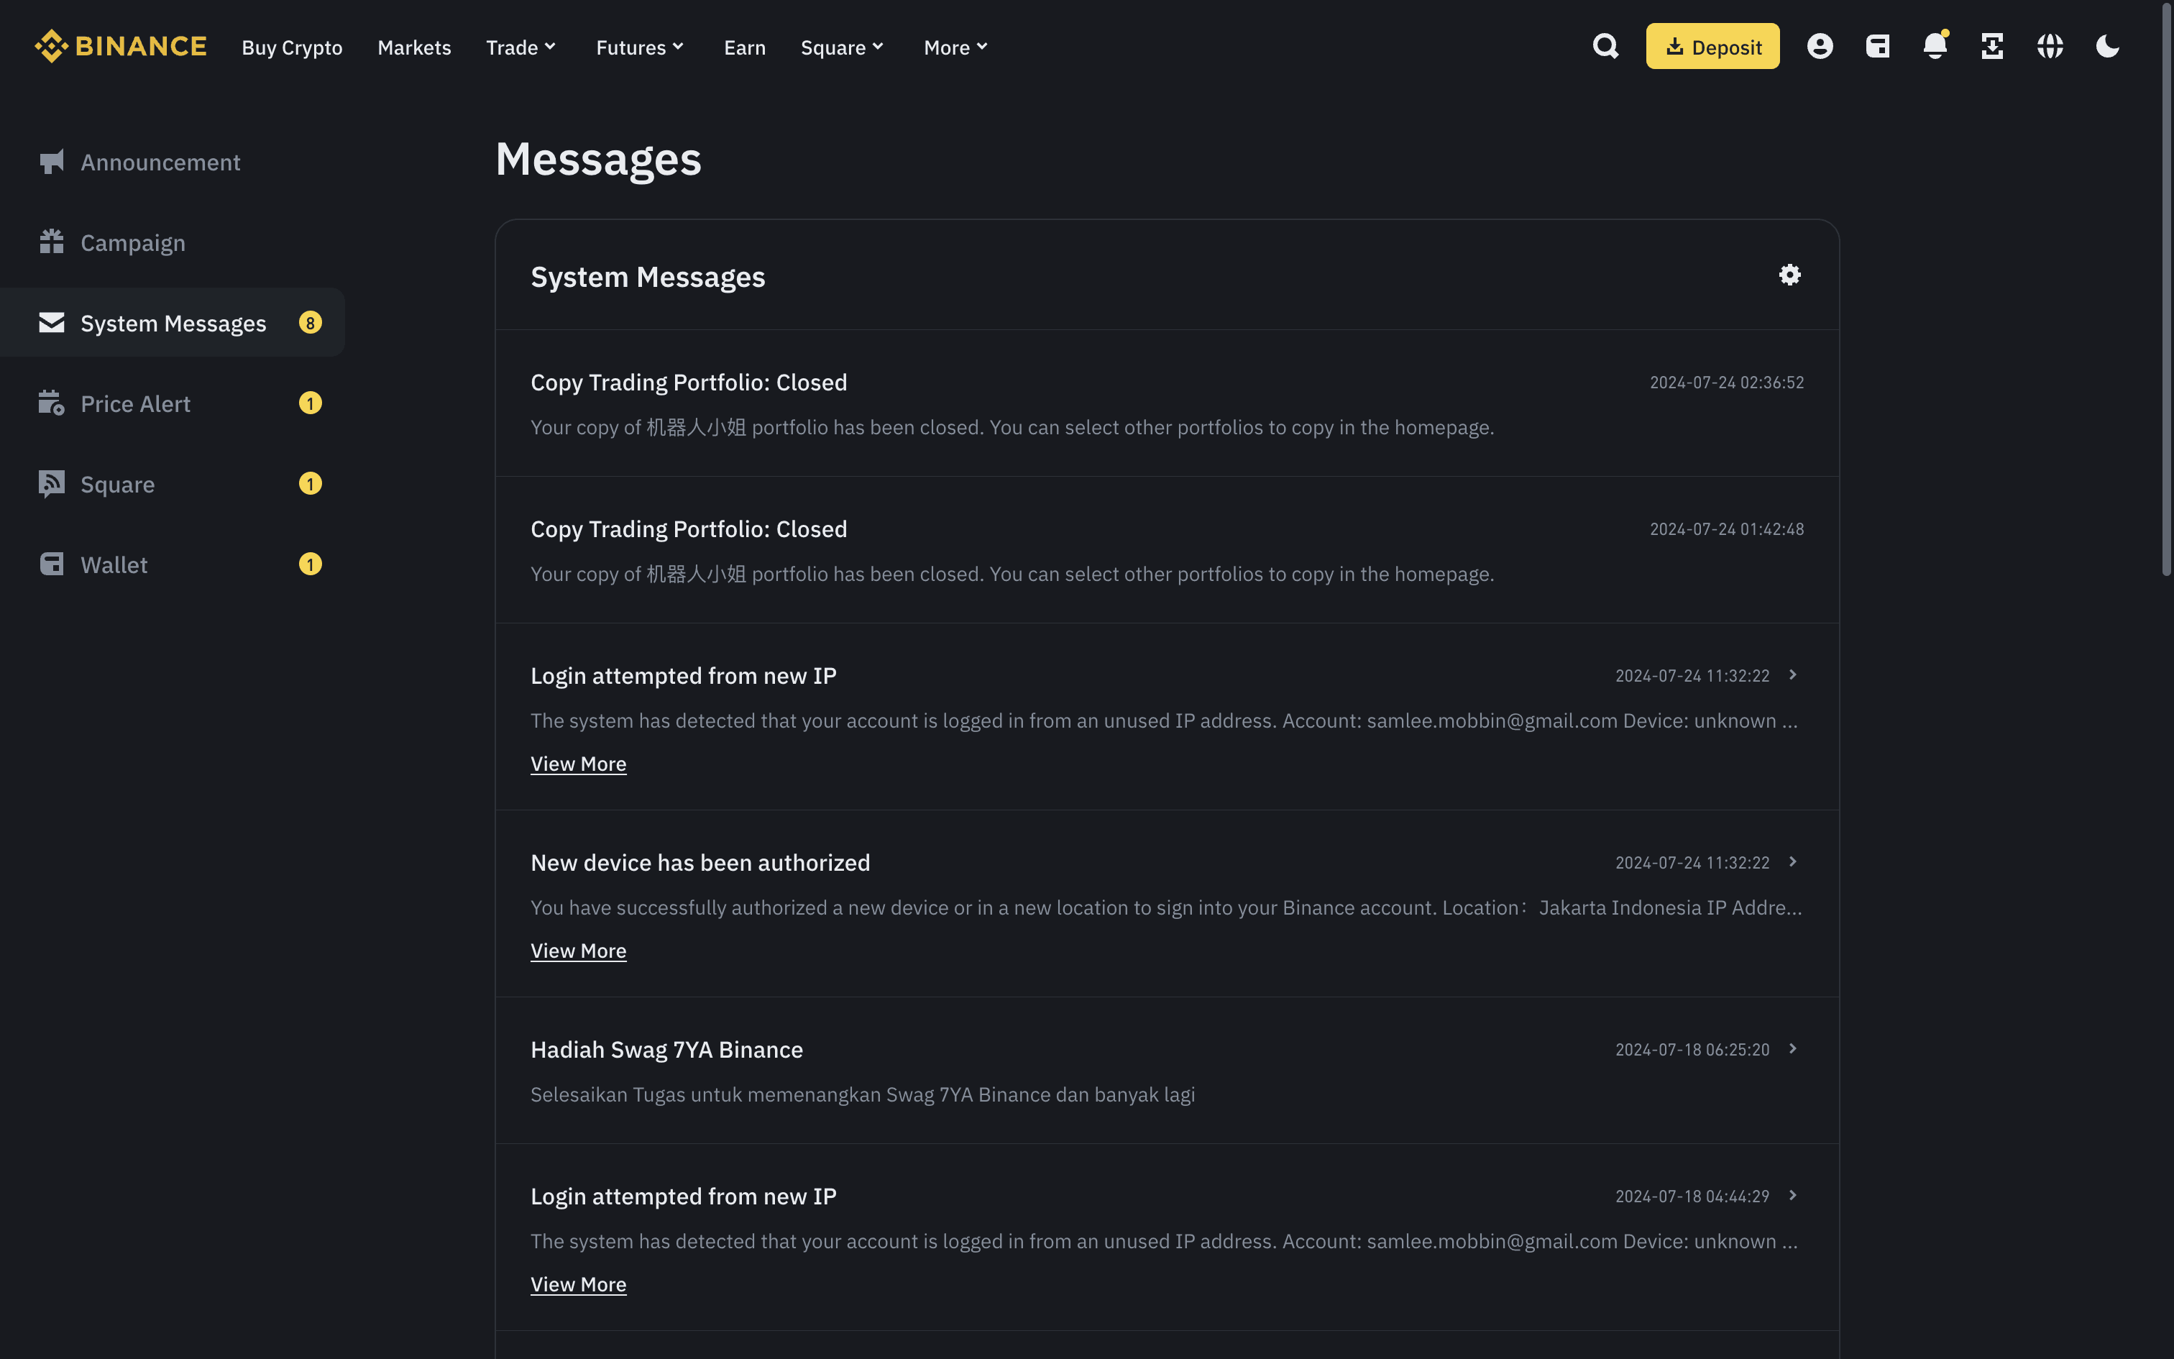Open the Square dropdown in navbar
Viewport: 2174px width, 1359px height.
point(842,47)
